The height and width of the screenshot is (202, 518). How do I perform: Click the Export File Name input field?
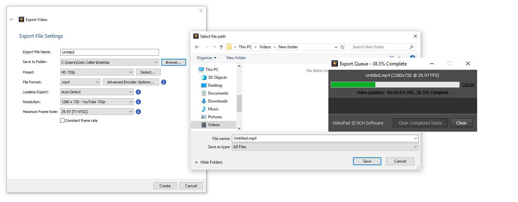(x=110, y=52)
